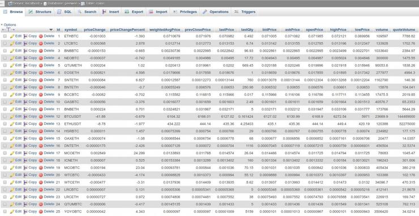Sort by the priceChangePercent column header

point(127,29)
